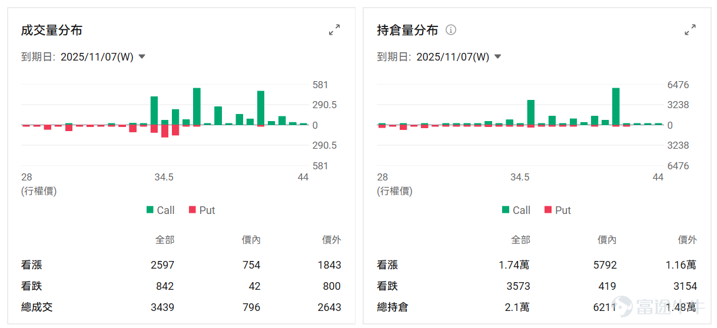This screenshot has width=717, height=328.
Task: Select the 持倉量分布 panel title
Action: (408, 31)
